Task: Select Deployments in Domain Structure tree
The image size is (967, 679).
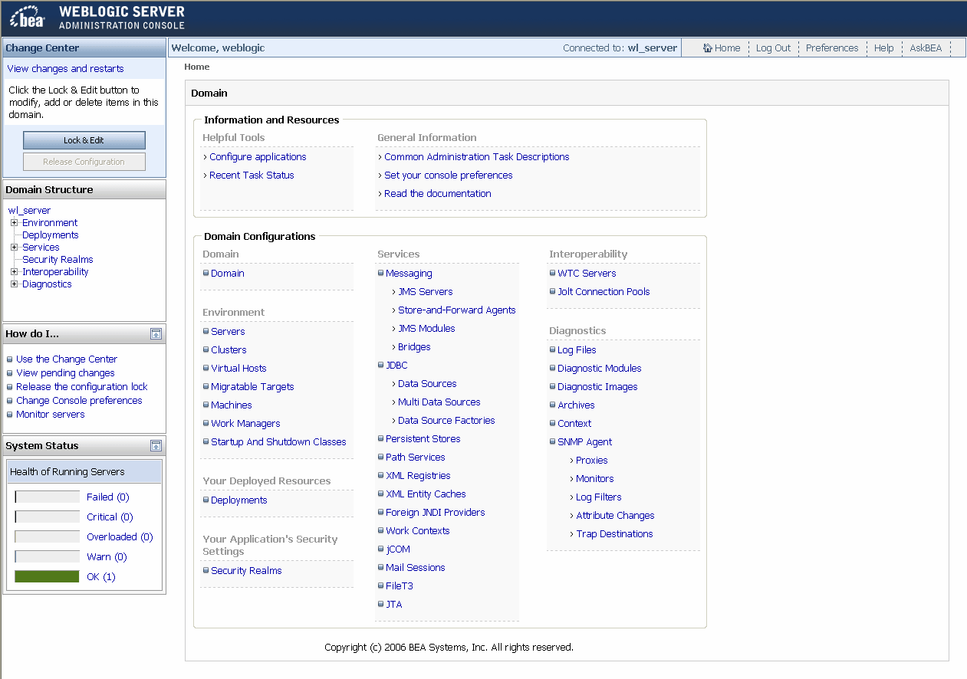Action: 50,235
